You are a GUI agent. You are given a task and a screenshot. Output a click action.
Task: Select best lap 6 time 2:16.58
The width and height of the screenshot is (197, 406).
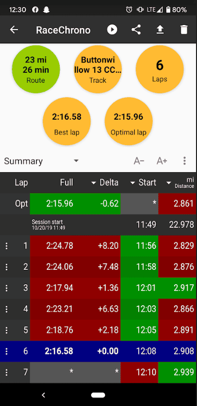click(x=59, y=351)
